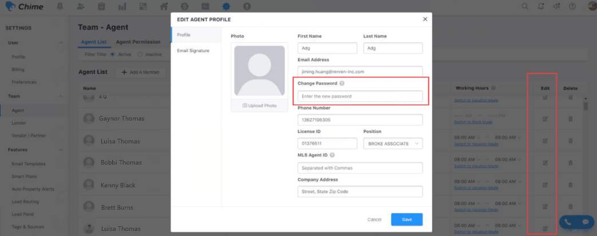Open the Agent Permission tab
Screen dimensions: 597x236
138,42
